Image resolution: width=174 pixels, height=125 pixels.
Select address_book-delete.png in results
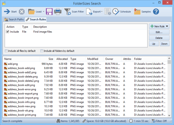pos(85,77)
